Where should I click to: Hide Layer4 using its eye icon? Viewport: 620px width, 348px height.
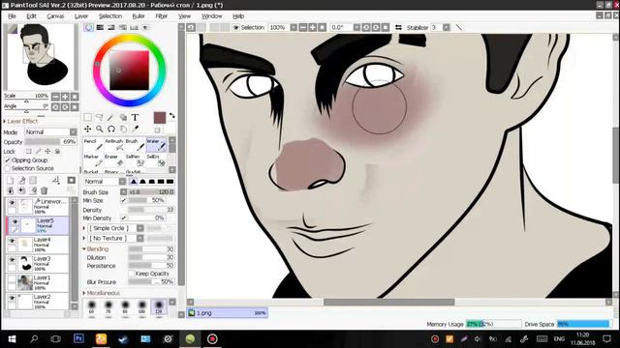pyautogui.click(x=13, y=241)
